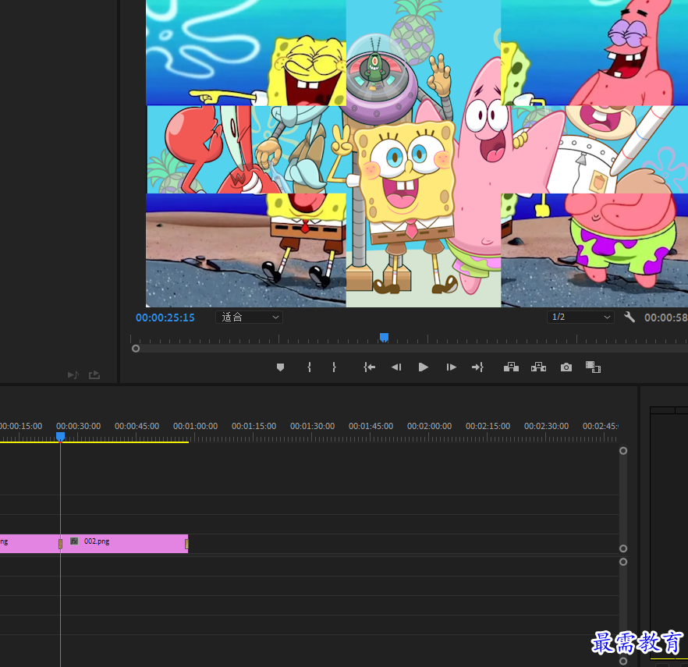Click the export icon in left panel

click(x=94, y=374)
